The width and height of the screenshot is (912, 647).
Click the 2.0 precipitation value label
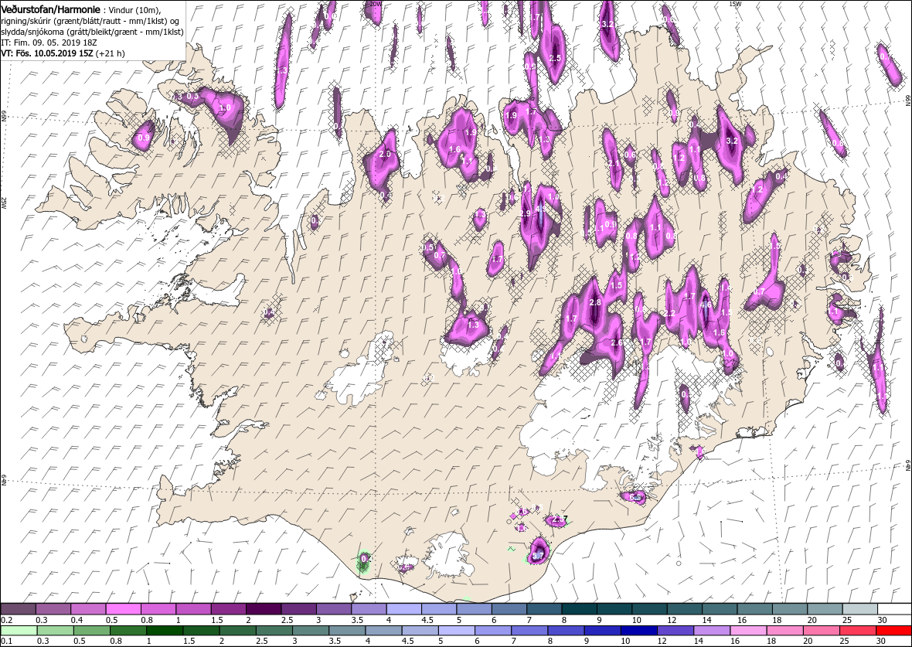click(x=384, y=154)
